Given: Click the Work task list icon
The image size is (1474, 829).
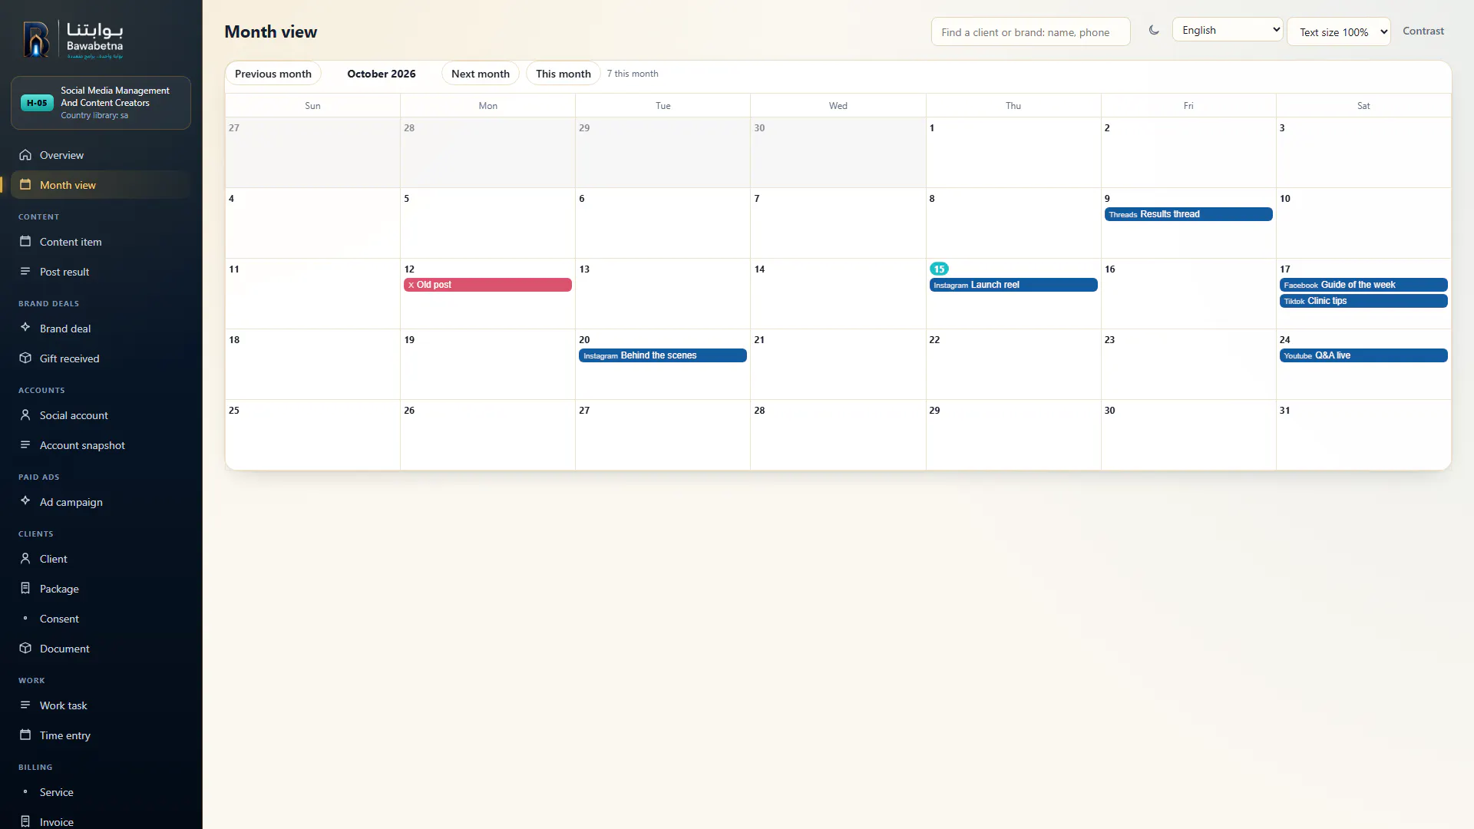Looking at the screenshot, I should [25, 705].
